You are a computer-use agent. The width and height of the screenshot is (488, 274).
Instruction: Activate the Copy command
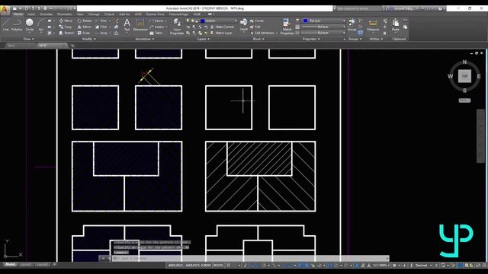click(66, 27)
